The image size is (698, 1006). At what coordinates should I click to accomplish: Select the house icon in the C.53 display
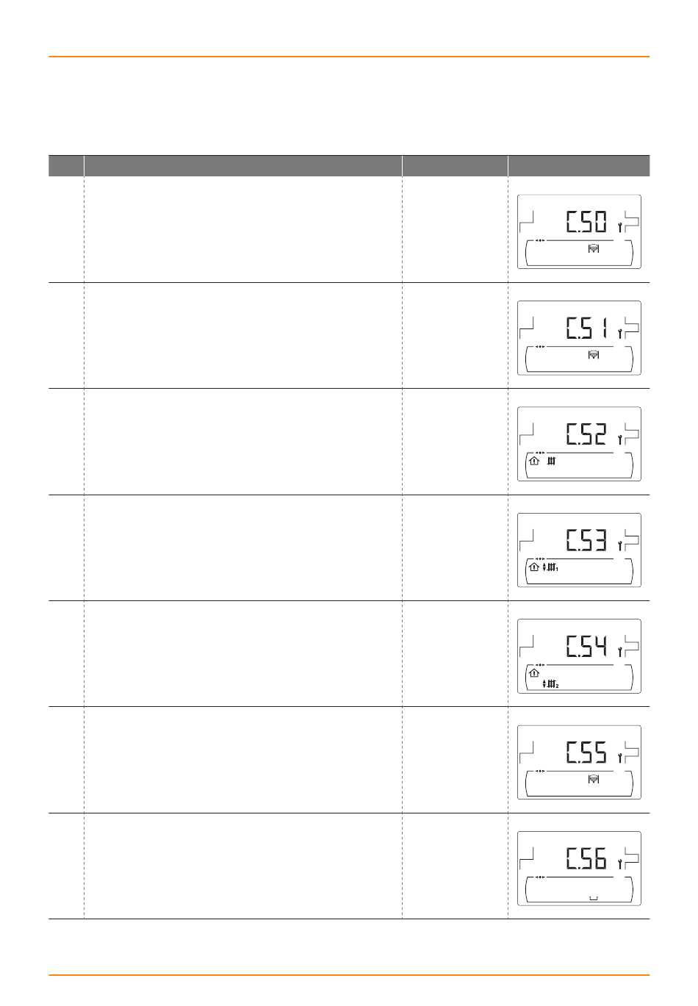click(534, 567)
